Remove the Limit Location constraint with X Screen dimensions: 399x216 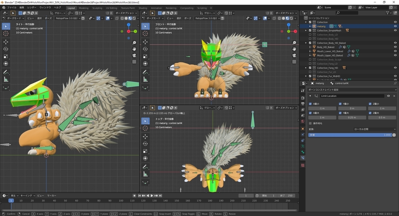point(394,96)
